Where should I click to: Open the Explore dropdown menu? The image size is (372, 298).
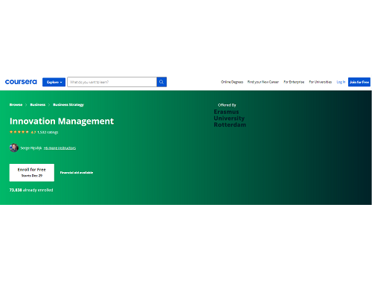[54, 82]
